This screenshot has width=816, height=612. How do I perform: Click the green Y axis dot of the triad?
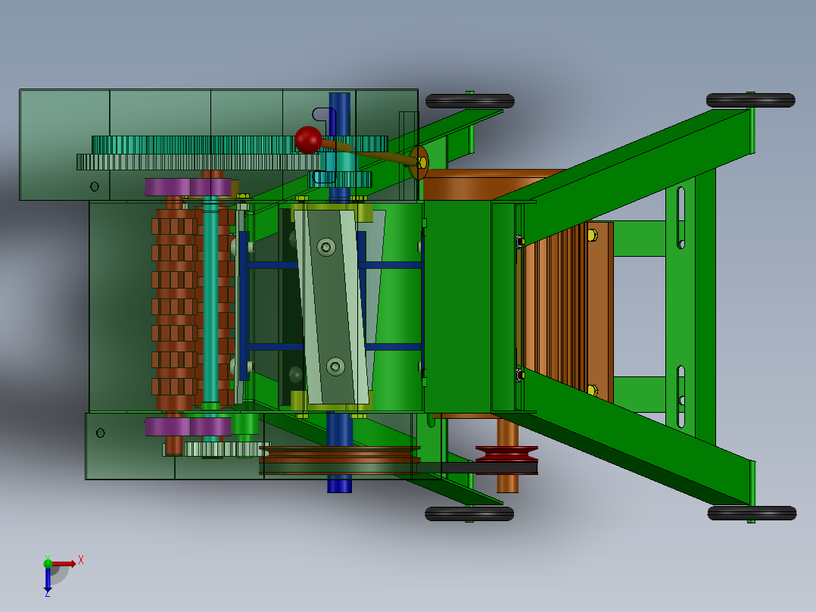pyautogui.click(x=48, y=563)
